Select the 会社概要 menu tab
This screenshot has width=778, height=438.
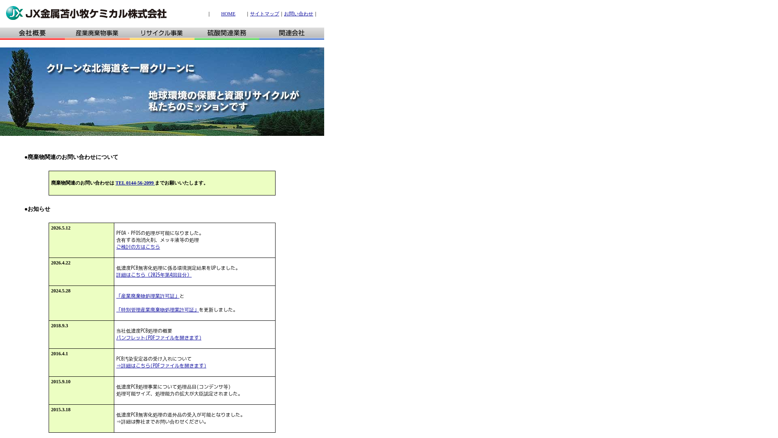[x=32, y=34]
